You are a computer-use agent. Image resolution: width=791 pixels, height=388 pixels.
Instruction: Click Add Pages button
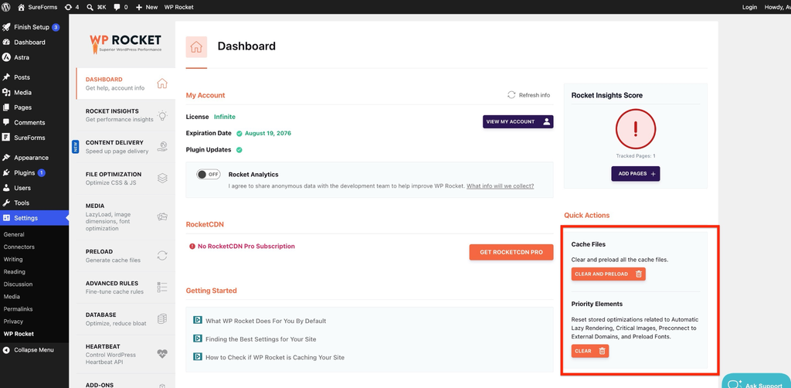point(636,174)
